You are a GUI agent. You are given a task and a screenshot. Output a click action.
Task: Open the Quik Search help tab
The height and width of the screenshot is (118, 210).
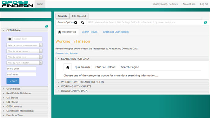click(x=82, y=67)
